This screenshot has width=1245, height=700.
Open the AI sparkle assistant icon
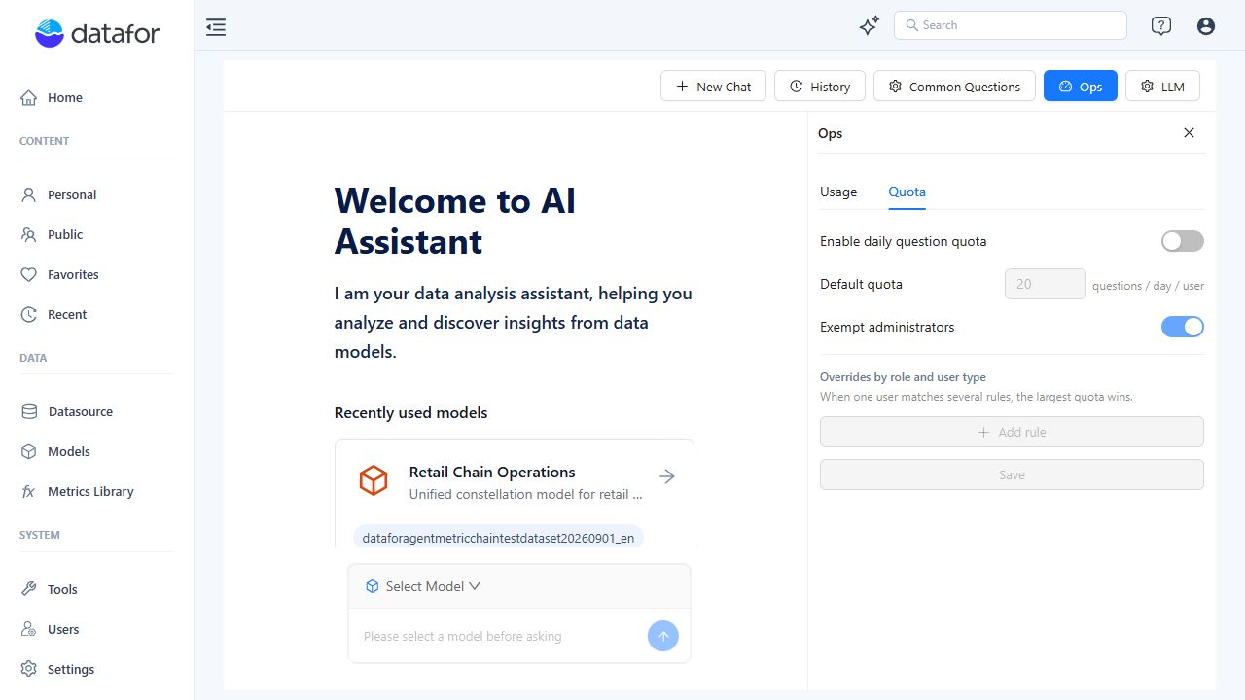(870, 26)
